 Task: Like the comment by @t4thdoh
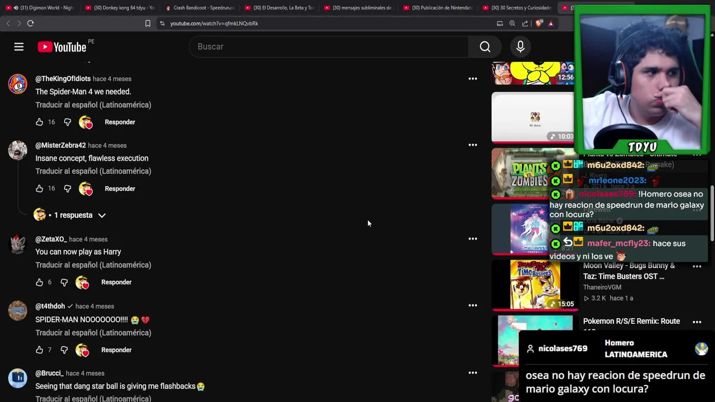pos(39,350)
